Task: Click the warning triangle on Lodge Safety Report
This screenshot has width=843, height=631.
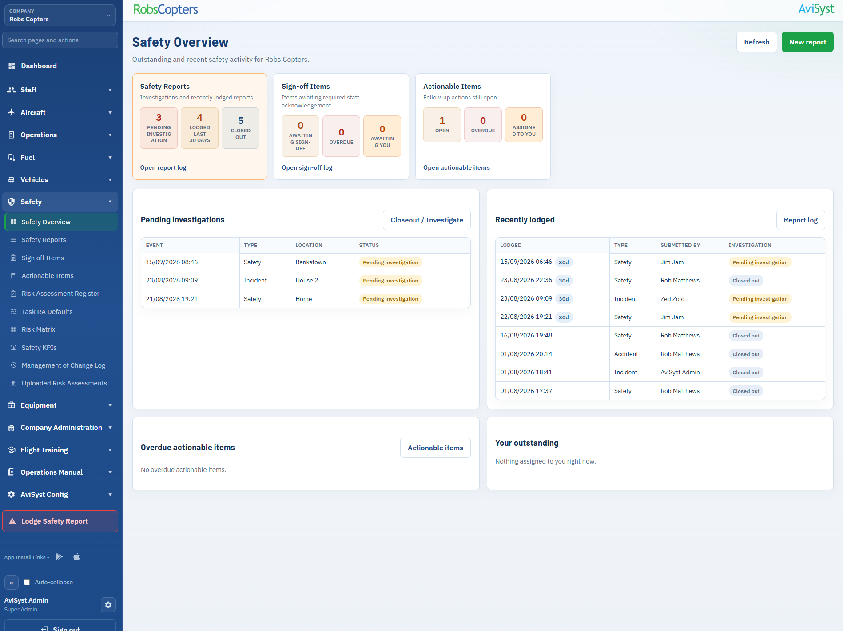Action: point(12,521)
